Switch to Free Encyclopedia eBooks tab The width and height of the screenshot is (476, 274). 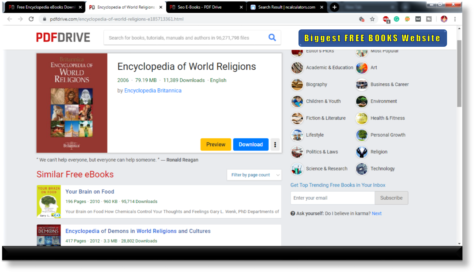(44, 7)
